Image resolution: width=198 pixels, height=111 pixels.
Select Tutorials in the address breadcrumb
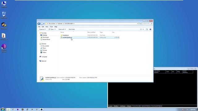pyautogui.click(x=60, y=24)
